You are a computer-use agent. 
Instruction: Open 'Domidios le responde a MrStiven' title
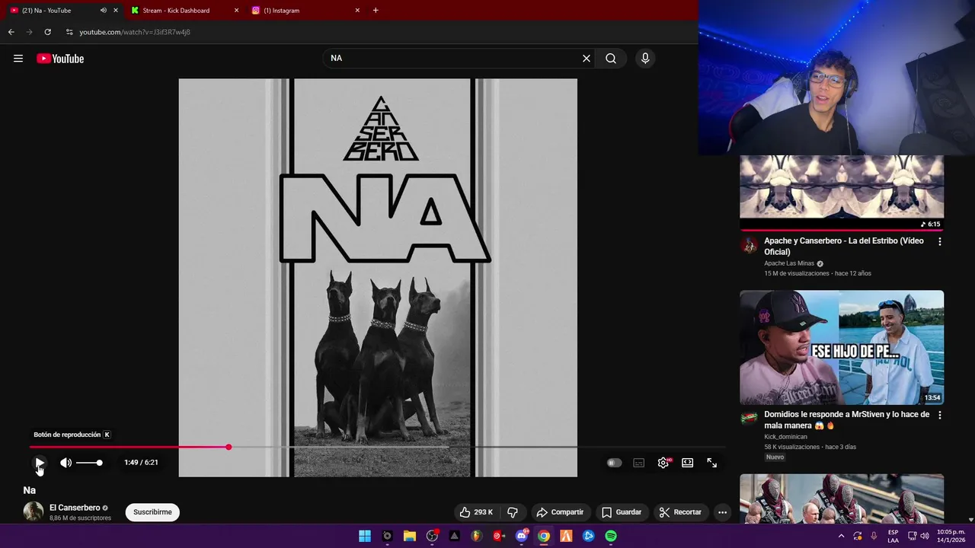click(846, 419)
